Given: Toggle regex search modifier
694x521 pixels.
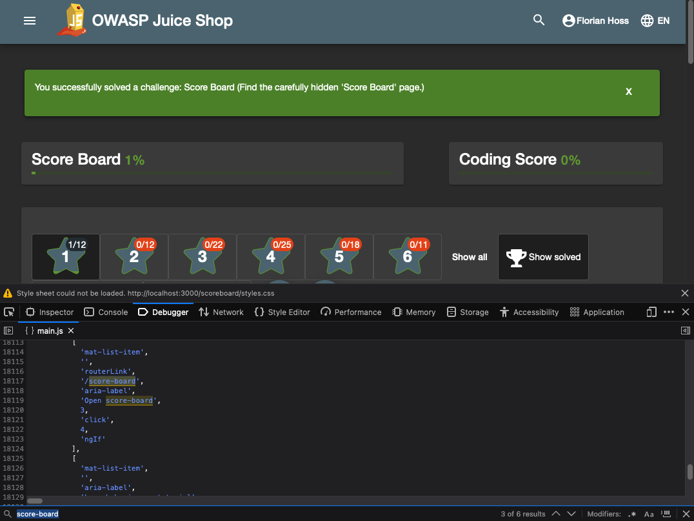Looking at the screenshot, I should click(631, 515).
